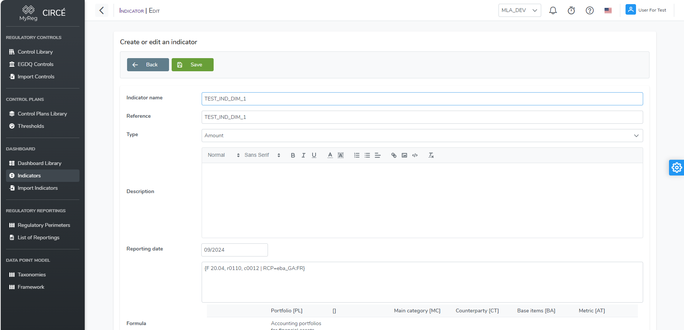
Task: Open the timer icon in header
Action: (571, 10)
